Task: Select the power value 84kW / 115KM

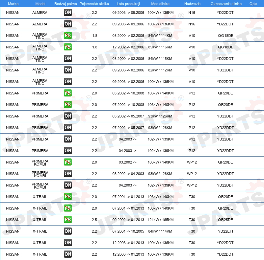Action: click(x=160, y=59)
